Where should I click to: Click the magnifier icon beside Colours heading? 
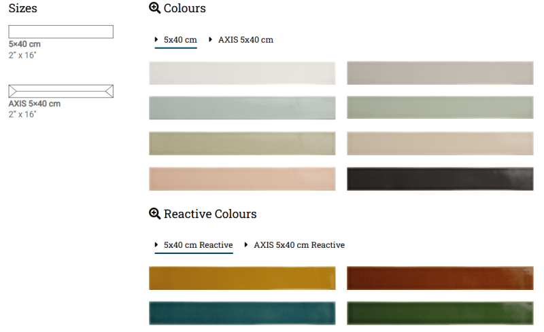coord(154,8)
